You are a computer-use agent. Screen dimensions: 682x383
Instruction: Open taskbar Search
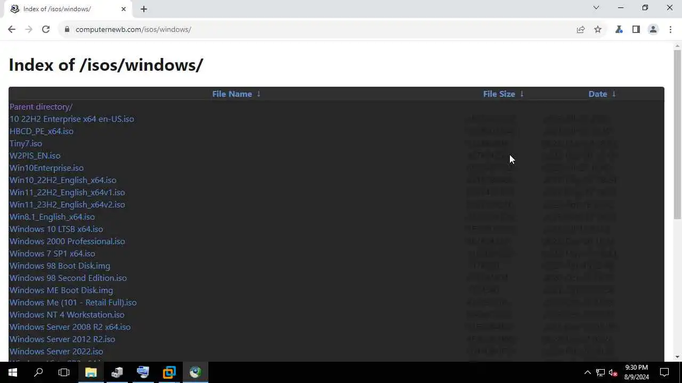(x=38, y=372)
